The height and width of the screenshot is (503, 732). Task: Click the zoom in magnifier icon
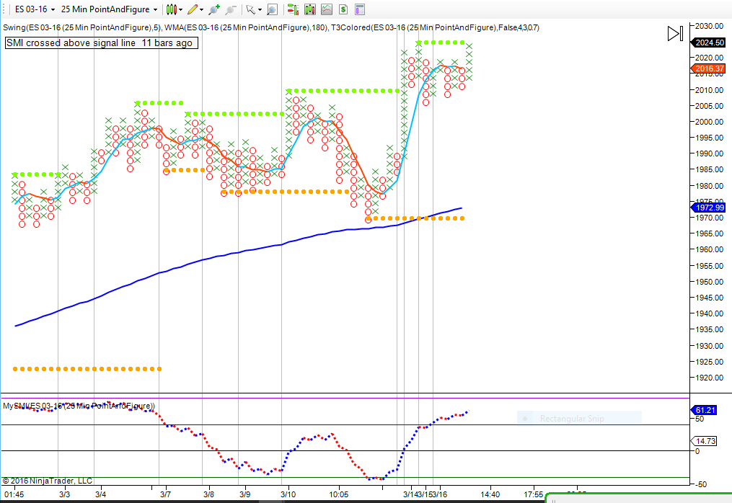coord(214,9)
